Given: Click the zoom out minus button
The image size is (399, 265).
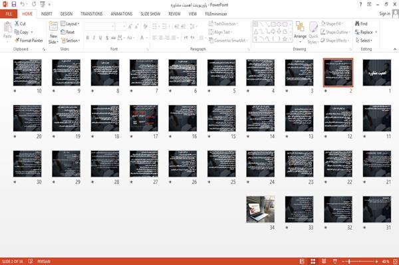Looking at the screenshot, I should 343,261.
